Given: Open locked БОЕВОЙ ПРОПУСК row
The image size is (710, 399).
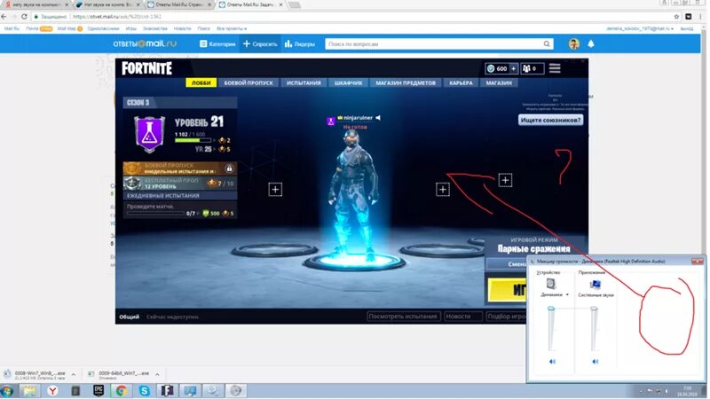Looking at the screenshot, I should tap(180, 168).
